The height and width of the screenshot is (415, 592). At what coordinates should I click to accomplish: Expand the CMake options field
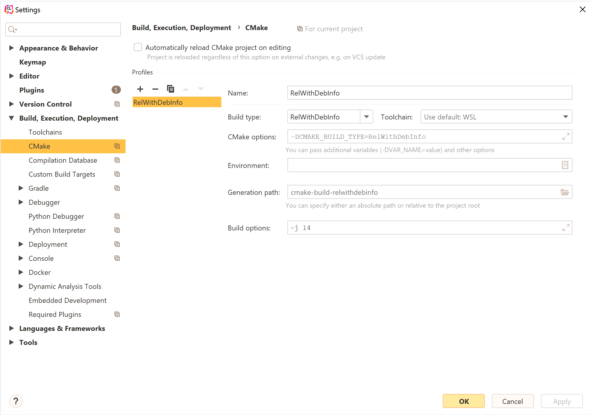(566, 136)
